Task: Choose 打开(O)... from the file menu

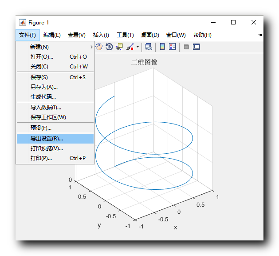Action: pyautogui.click(x=55, y=57)
